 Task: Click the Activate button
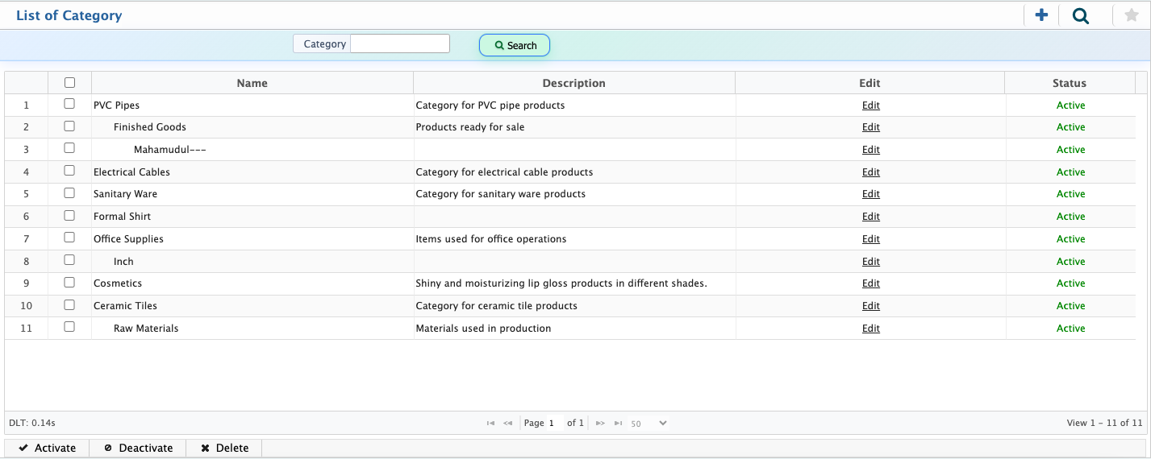pyautogui.click(x=47, y=448)
